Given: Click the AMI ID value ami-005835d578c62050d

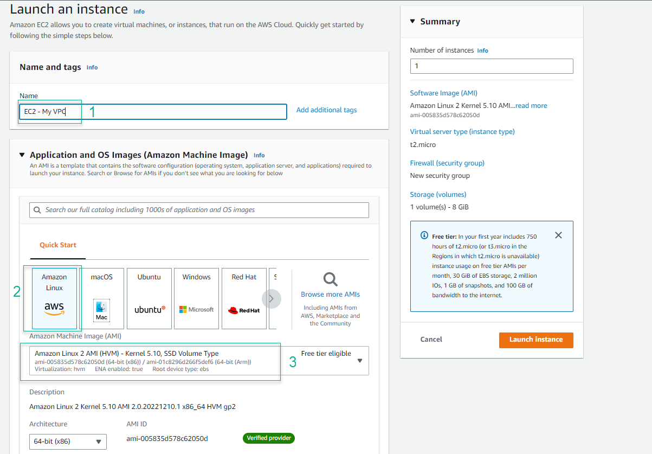Looking at the screenshot, I should [167, 438].
